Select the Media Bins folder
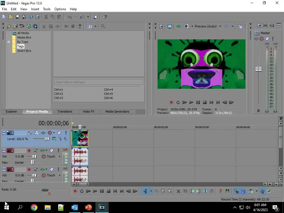This screenshot has height=213, width=284. click(x=24, y=37)
